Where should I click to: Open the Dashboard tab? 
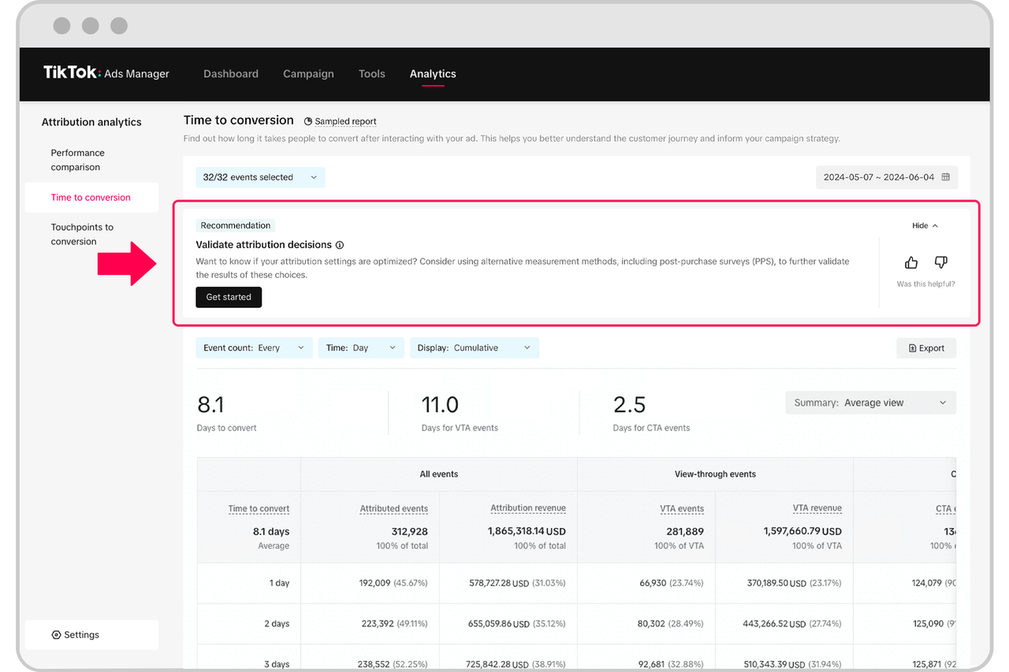point(231,74)
